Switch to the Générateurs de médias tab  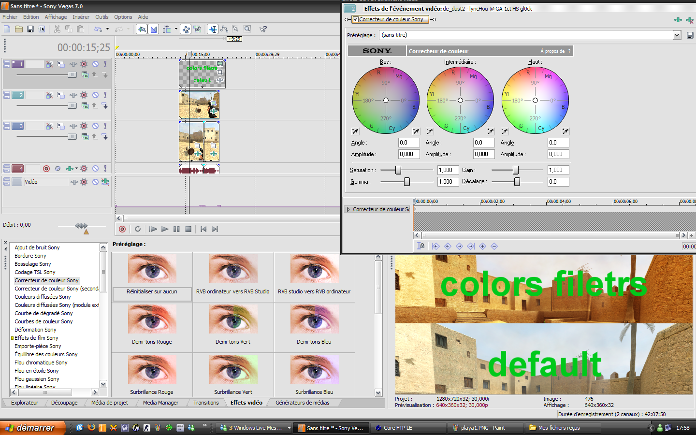303,403
